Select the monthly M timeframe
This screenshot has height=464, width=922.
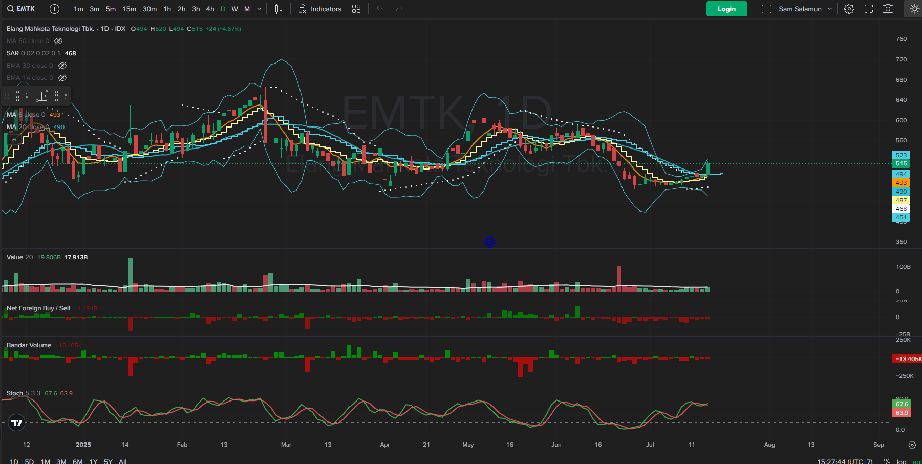[x=247, y=9]
